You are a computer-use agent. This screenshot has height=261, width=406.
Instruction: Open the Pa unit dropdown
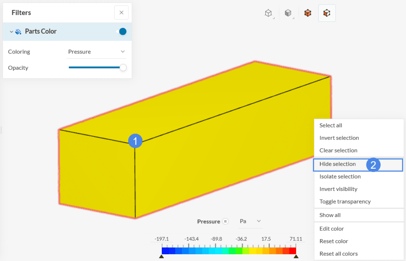point(251,221)
